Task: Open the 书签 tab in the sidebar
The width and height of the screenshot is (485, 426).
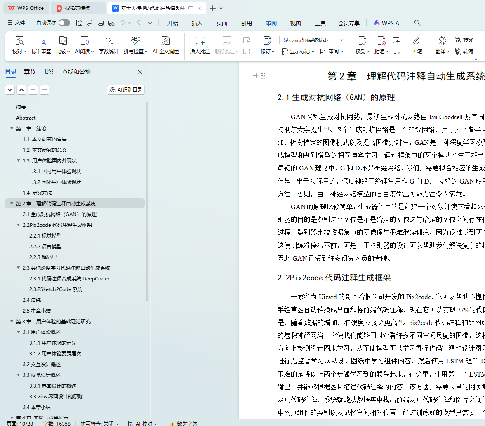Action: coord(49,72)
